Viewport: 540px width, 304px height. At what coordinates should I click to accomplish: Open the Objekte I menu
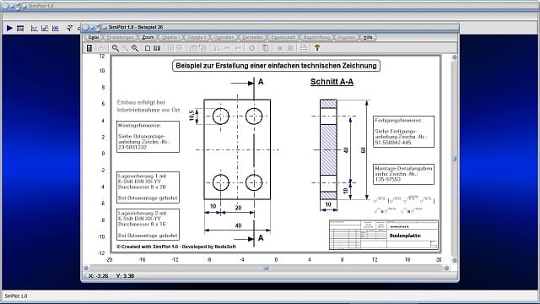170,37
